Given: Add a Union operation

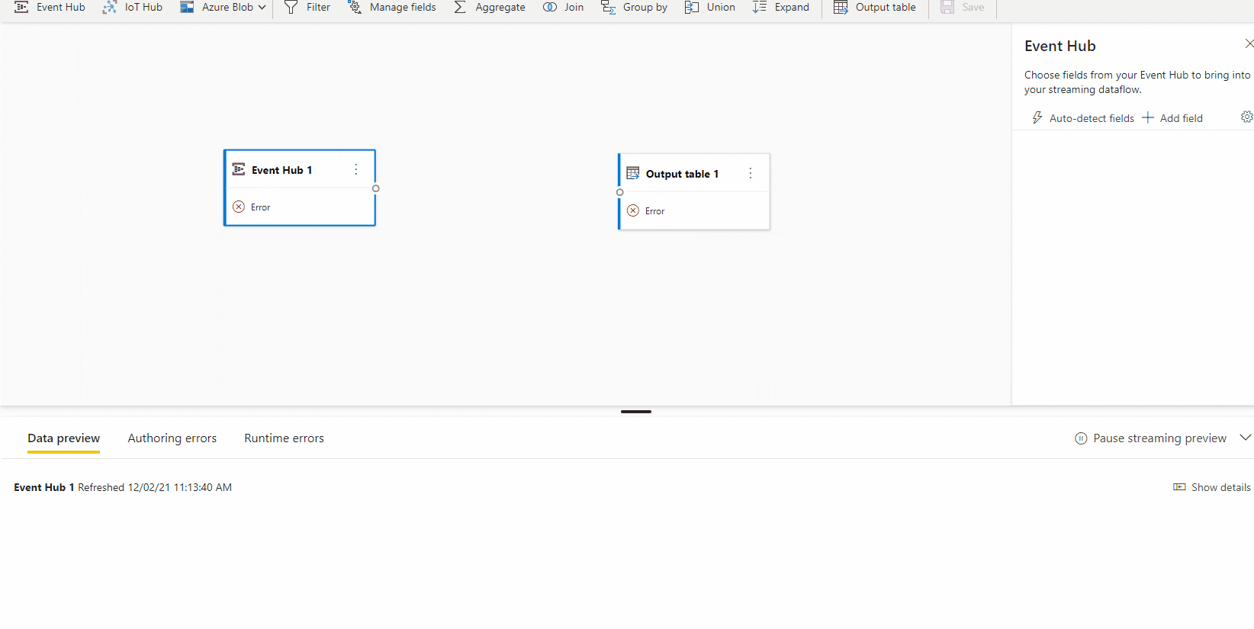Looking at the screenshot, I should coord(710,8).
